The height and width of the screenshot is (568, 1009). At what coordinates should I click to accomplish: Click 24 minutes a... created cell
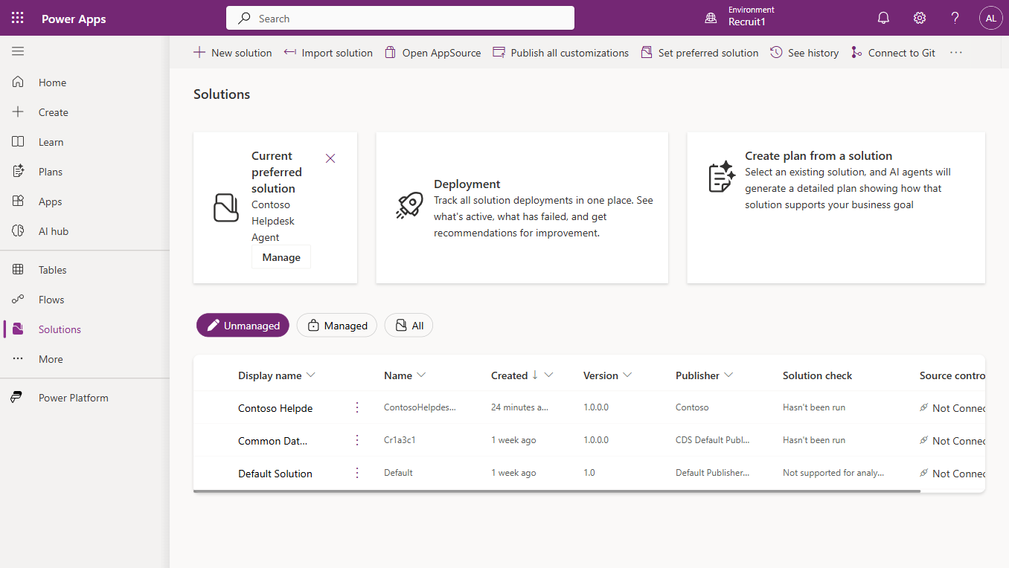pyautogui.click(x=519, y=407)
